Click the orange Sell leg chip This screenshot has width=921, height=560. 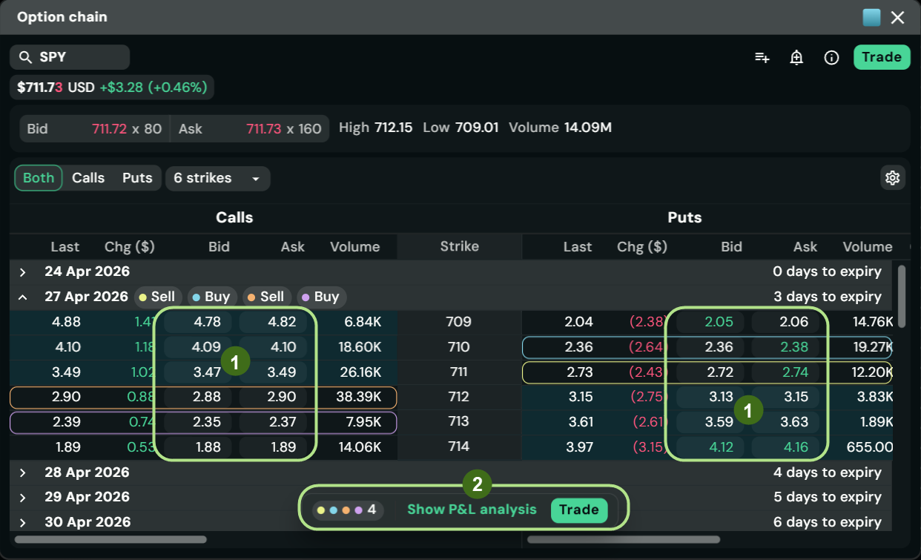point(266,297)
